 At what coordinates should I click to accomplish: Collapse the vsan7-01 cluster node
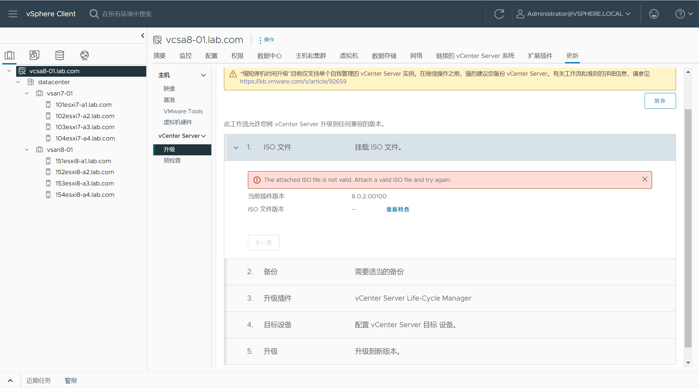pos(27,94)
